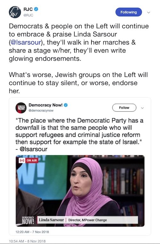Open the RJC profile avatar
The width and height of the screenshot is (160, 244).
pos(15,12)
